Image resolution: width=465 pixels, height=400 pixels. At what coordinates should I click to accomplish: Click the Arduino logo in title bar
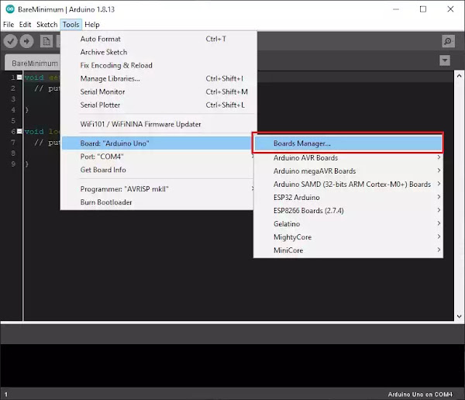[x=10, y=9]
